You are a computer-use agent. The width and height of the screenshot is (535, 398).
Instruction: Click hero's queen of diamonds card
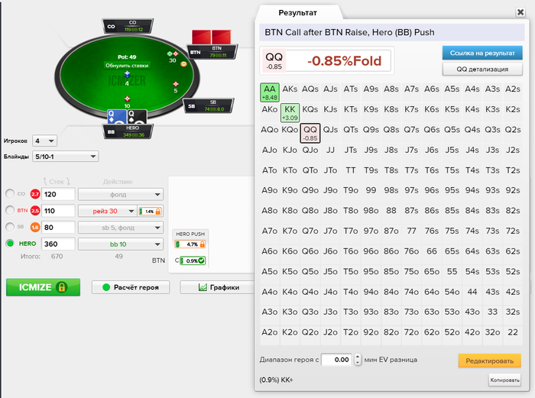click(117, 117)
